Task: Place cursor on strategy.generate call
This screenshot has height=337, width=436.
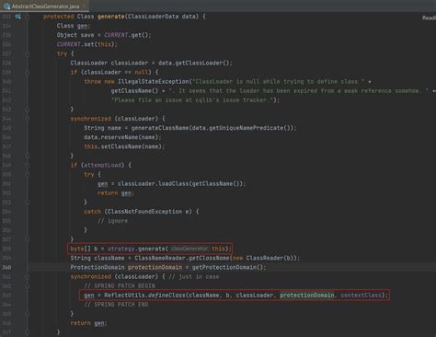Action: (x=136, y=249)
